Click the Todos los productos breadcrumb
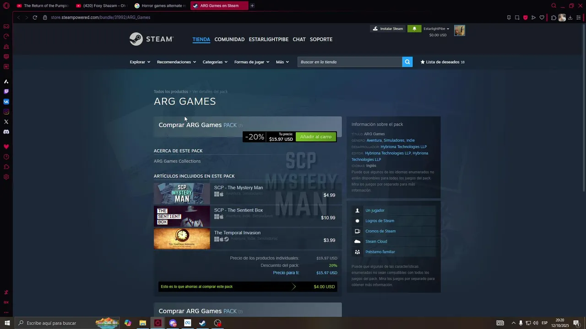The image size is (586, 329). pos(171,91)
